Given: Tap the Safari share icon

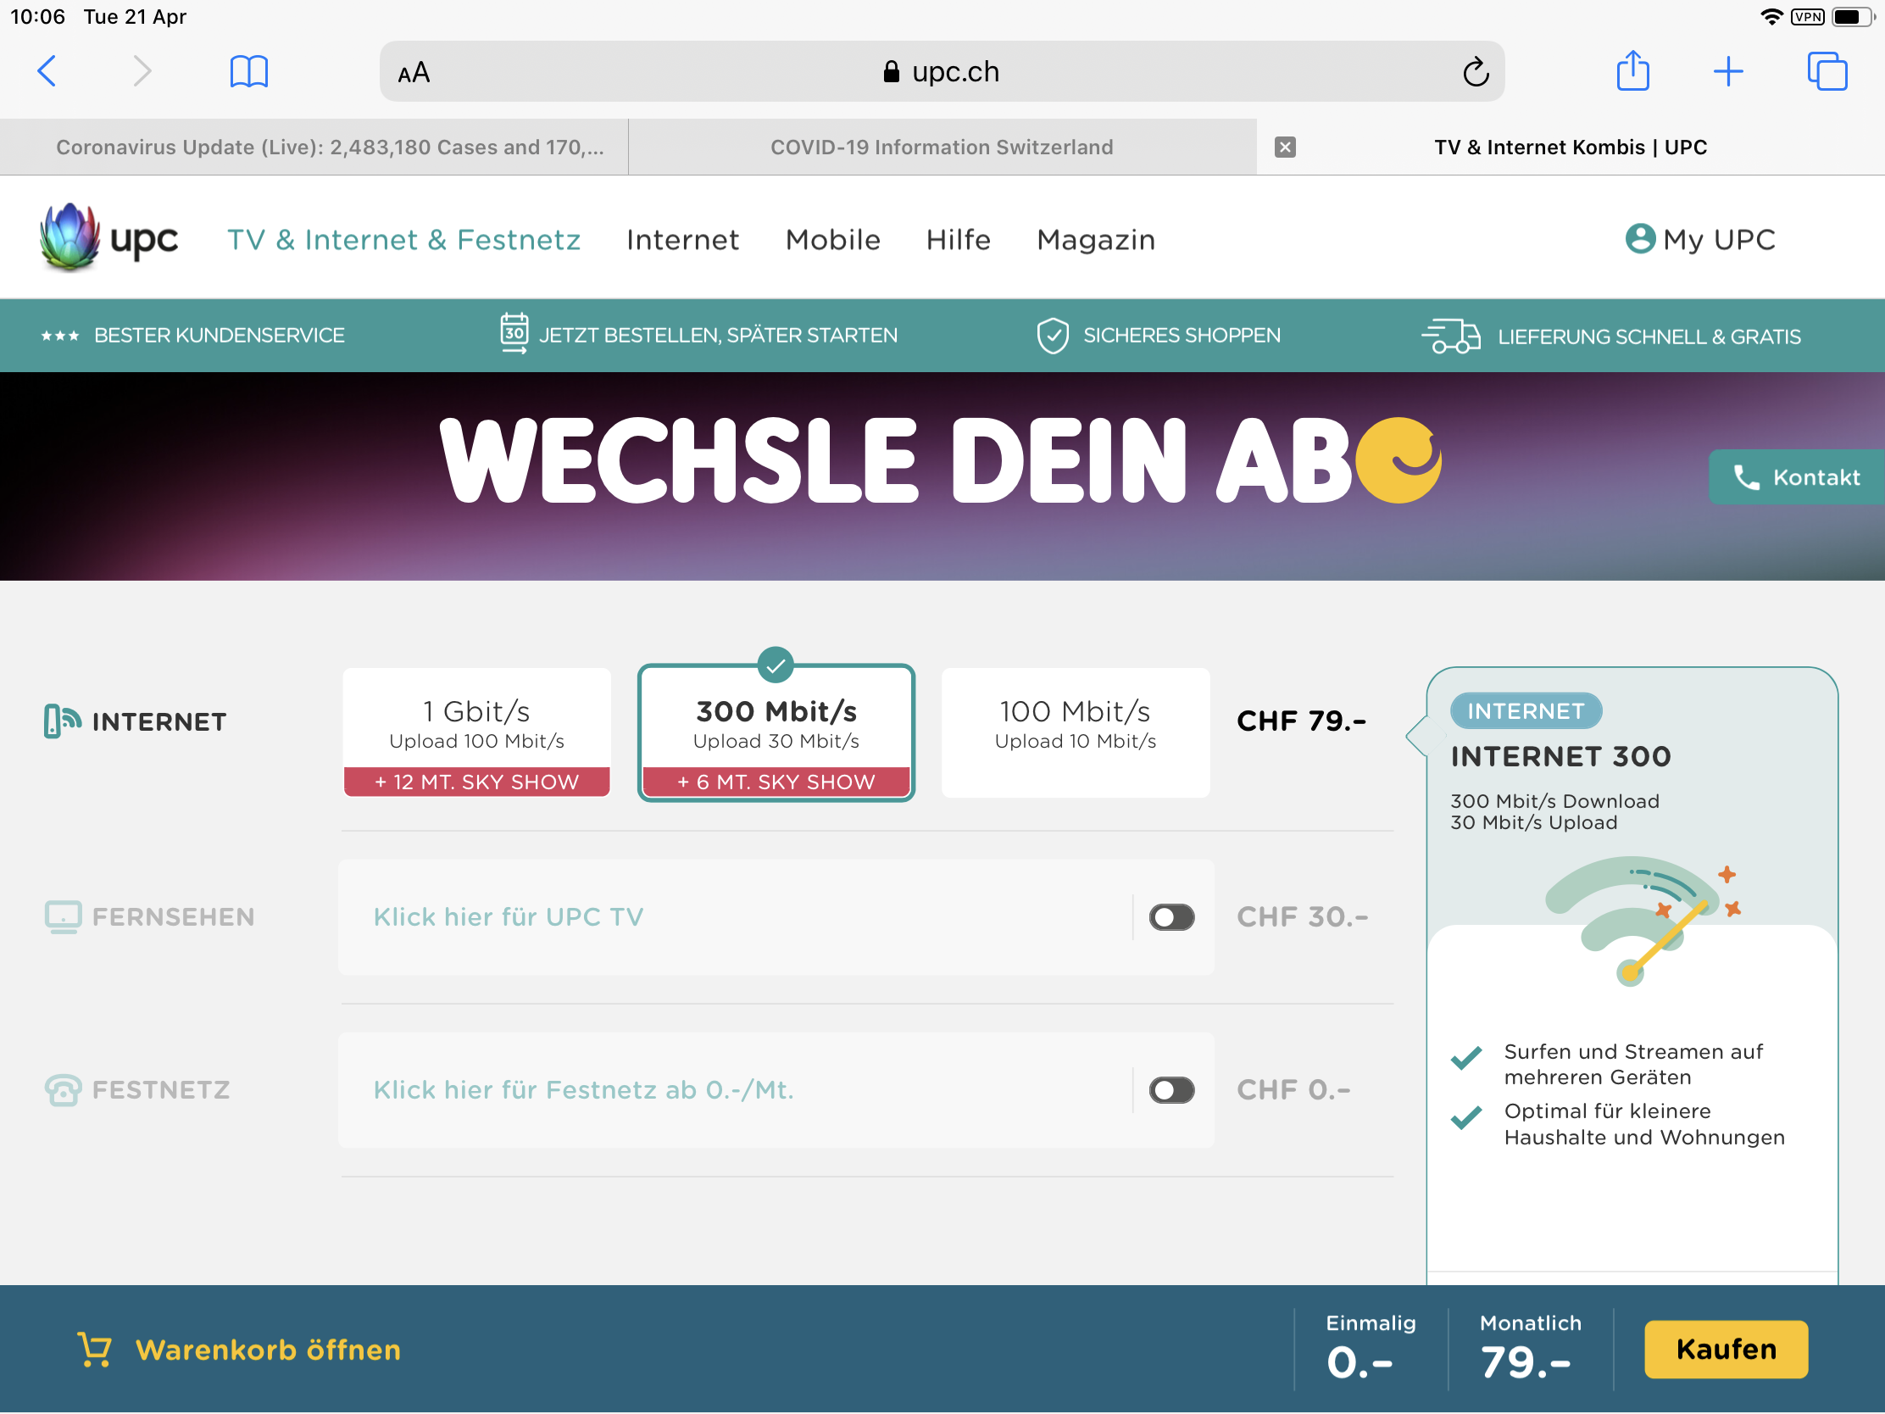Looking at the screenshot, I should point(1632,70).
